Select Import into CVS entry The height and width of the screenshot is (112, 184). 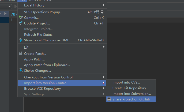[x=126, y=82]
